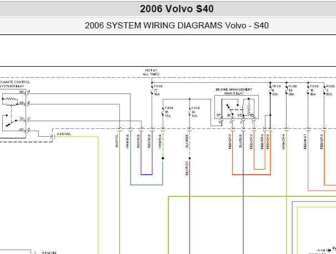Click the BLK/YEL wire label

point(117,141)
